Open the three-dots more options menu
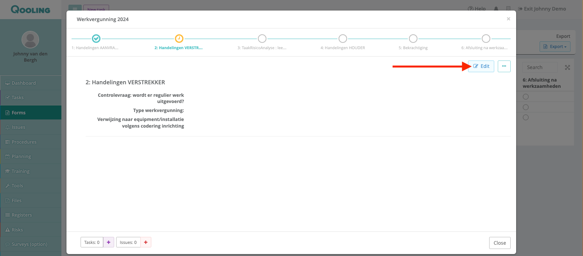The image size is (583, 256). [504, 66]
